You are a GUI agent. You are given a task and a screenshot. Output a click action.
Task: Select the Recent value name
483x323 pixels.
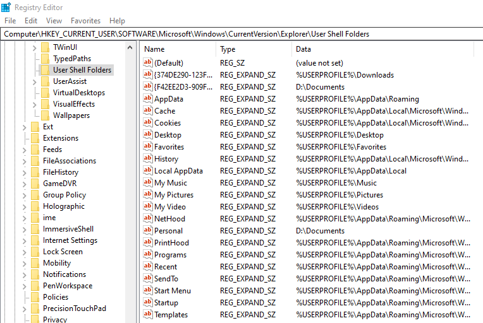click(166, 267)
